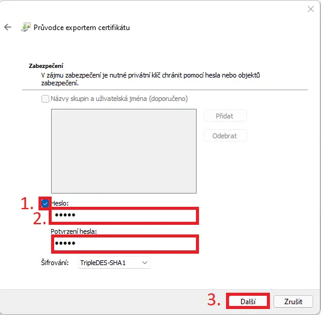Image resolution: width=321 pixels, height=315 pixels.
Task: Click the Přidat button
Action: [225, 116]
